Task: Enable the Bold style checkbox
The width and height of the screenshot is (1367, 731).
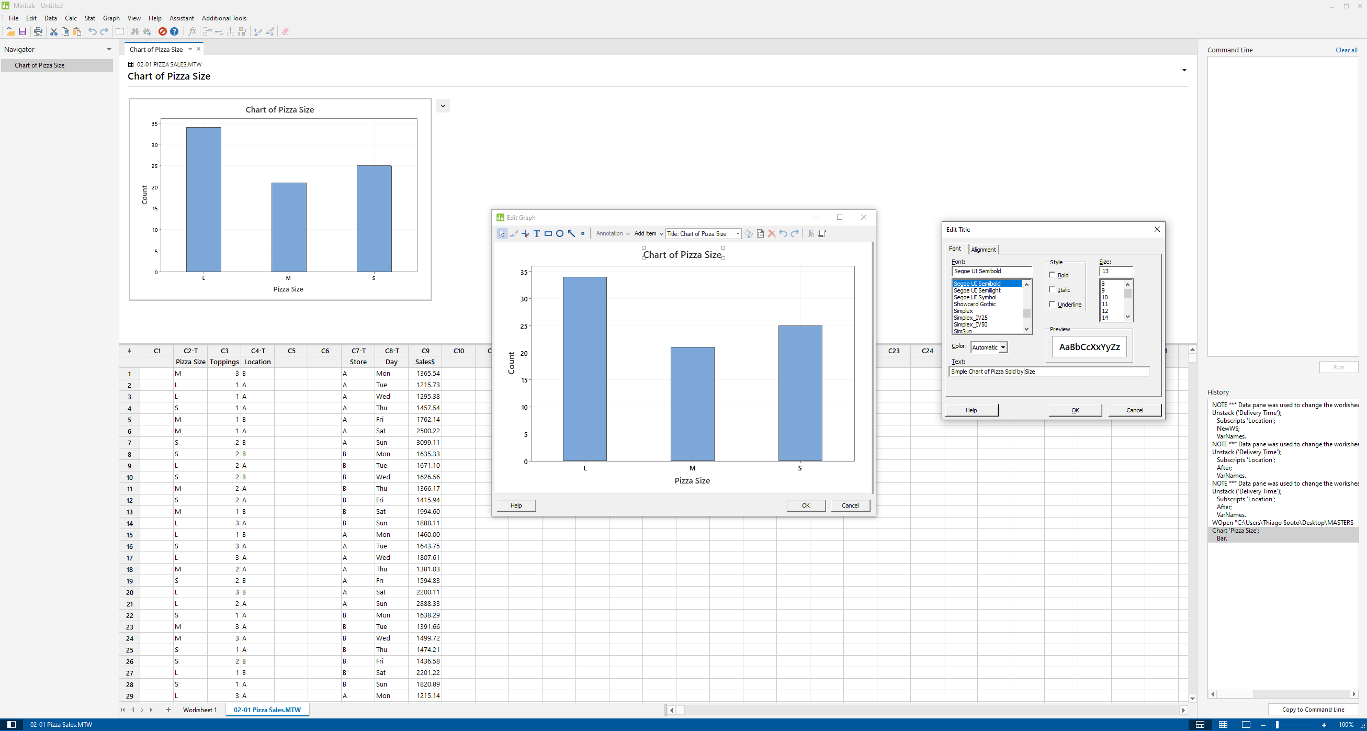Action: point(1052,275)
